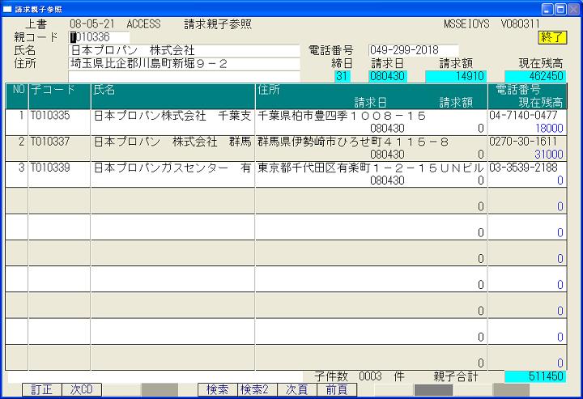Click balance value 31000 in row 2
583x399 pixels.
coord(549,154)
